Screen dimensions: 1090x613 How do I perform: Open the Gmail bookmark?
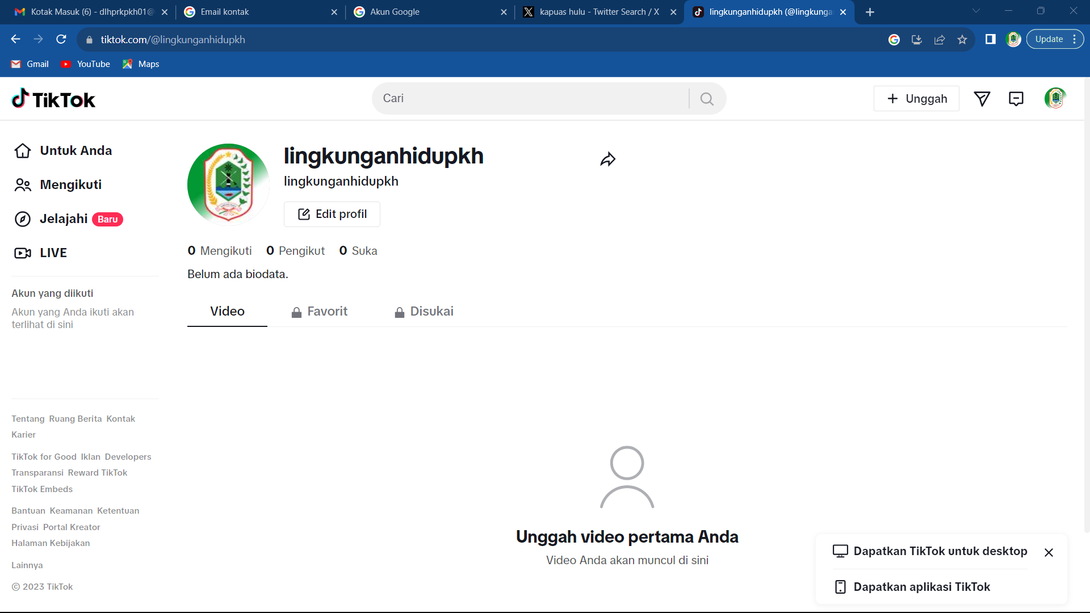pyautogui.click(x=30, y=64)
